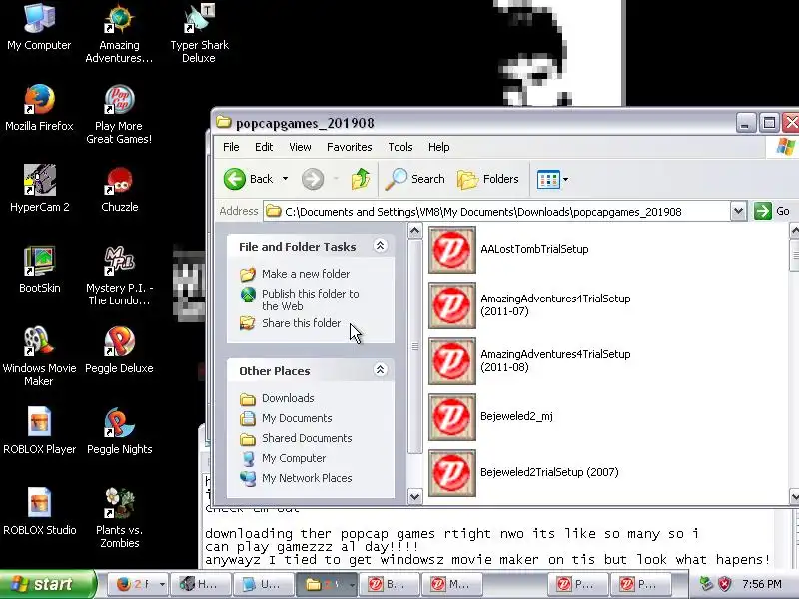Select AmazingAdventures4TrialSetup (2011-07) file
Image resolution: width=799 pixels, height=599 pixels.
tap(529, 305)
